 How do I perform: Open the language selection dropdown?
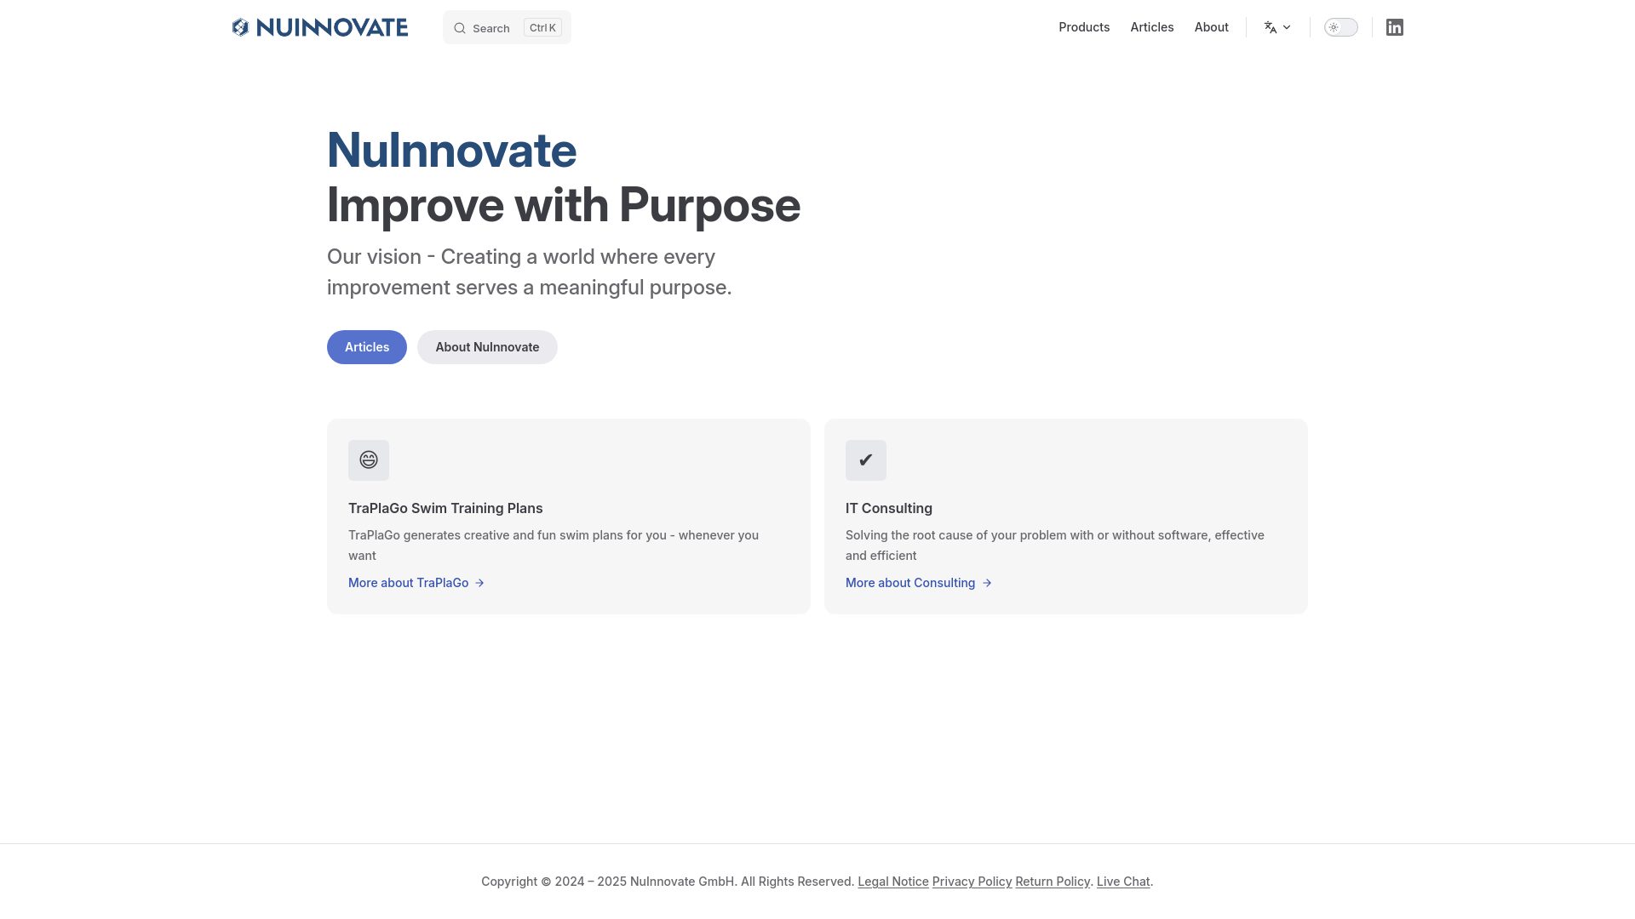coord(1277,27)
